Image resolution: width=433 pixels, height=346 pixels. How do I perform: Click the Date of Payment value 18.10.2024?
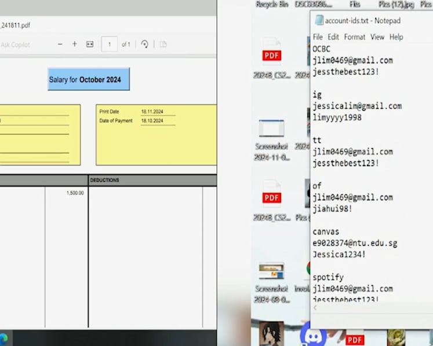coord(152,121)
